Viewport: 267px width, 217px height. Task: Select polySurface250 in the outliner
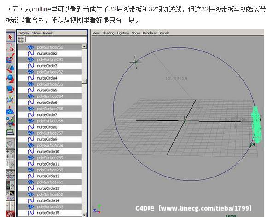pyautogui.click(x=50, y=47)
